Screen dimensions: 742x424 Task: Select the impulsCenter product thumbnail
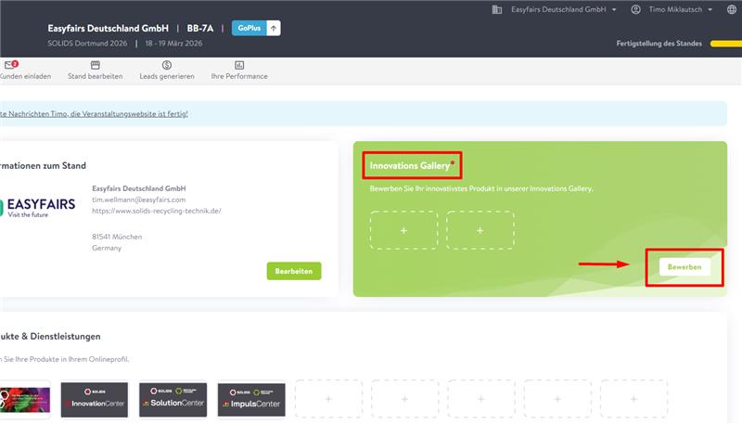tap(249, 399)
